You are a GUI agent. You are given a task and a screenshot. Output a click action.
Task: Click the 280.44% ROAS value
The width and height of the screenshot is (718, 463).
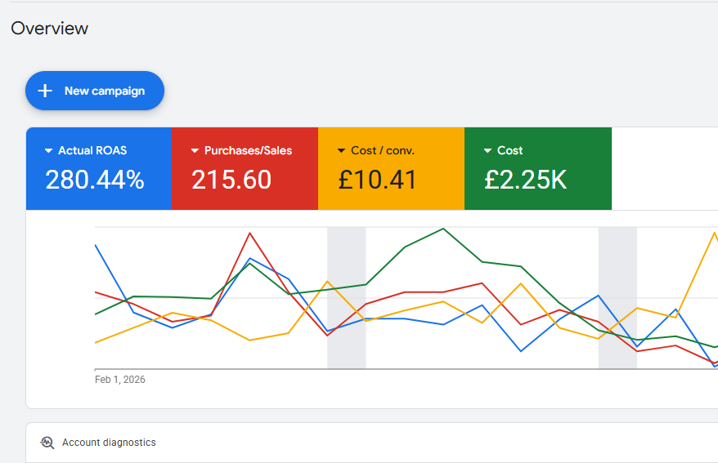point(95,180)
